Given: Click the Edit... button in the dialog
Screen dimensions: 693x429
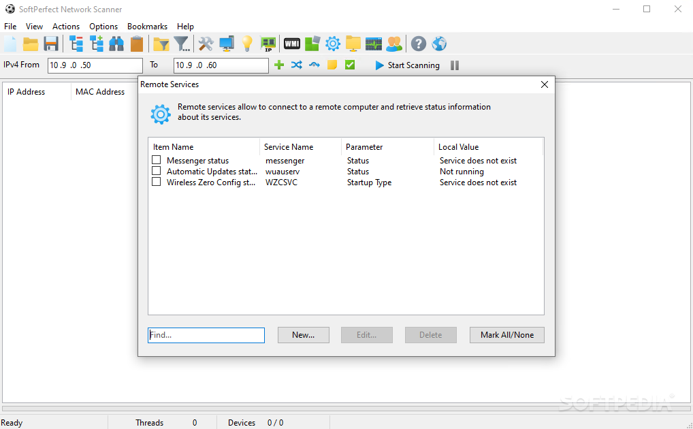Looking at the screenshot, I should tap(366, 335).
